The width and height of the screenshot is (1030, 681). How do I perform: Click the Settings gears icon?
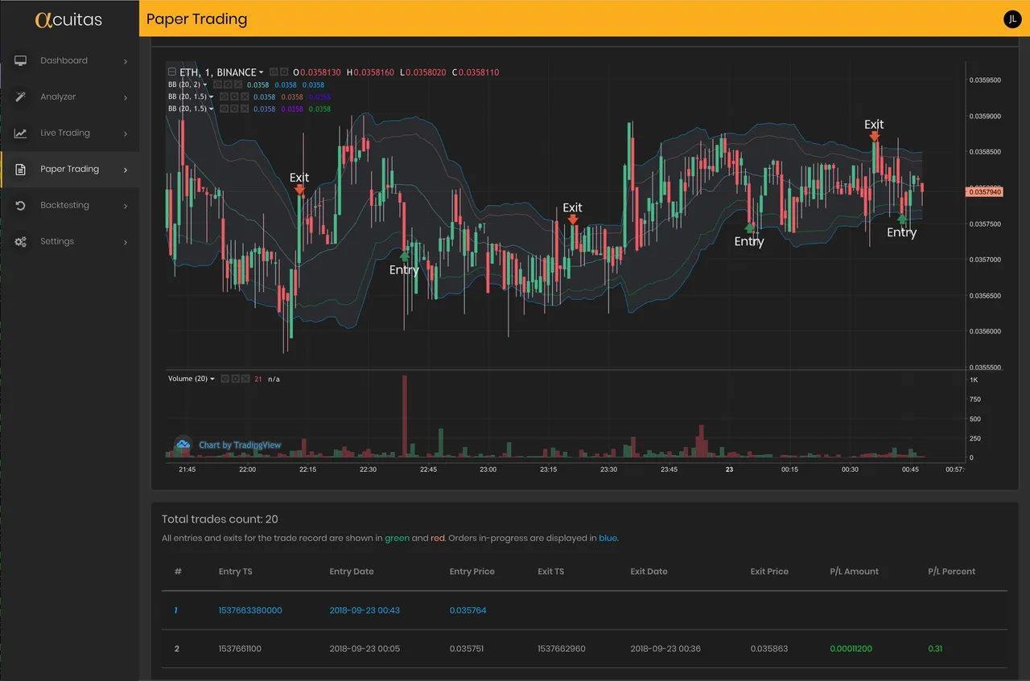point(21,241)
